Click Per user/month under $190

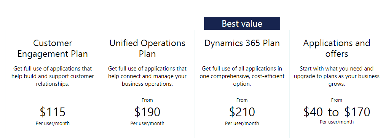[x=147, y=123]
